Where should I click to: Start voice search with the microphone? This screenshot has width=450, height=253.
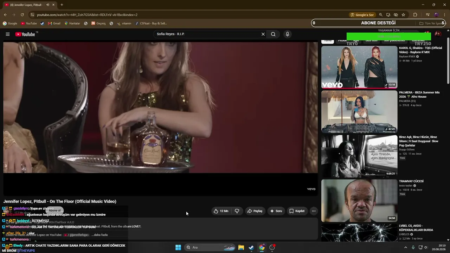(x=287, y=34)
